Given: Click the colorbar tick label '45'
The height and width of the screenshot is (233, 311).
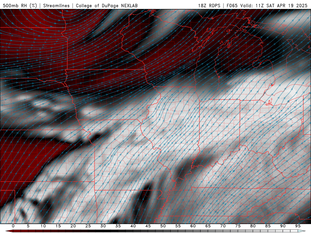Looking at the screenshot, I should (x=148, y=226).
